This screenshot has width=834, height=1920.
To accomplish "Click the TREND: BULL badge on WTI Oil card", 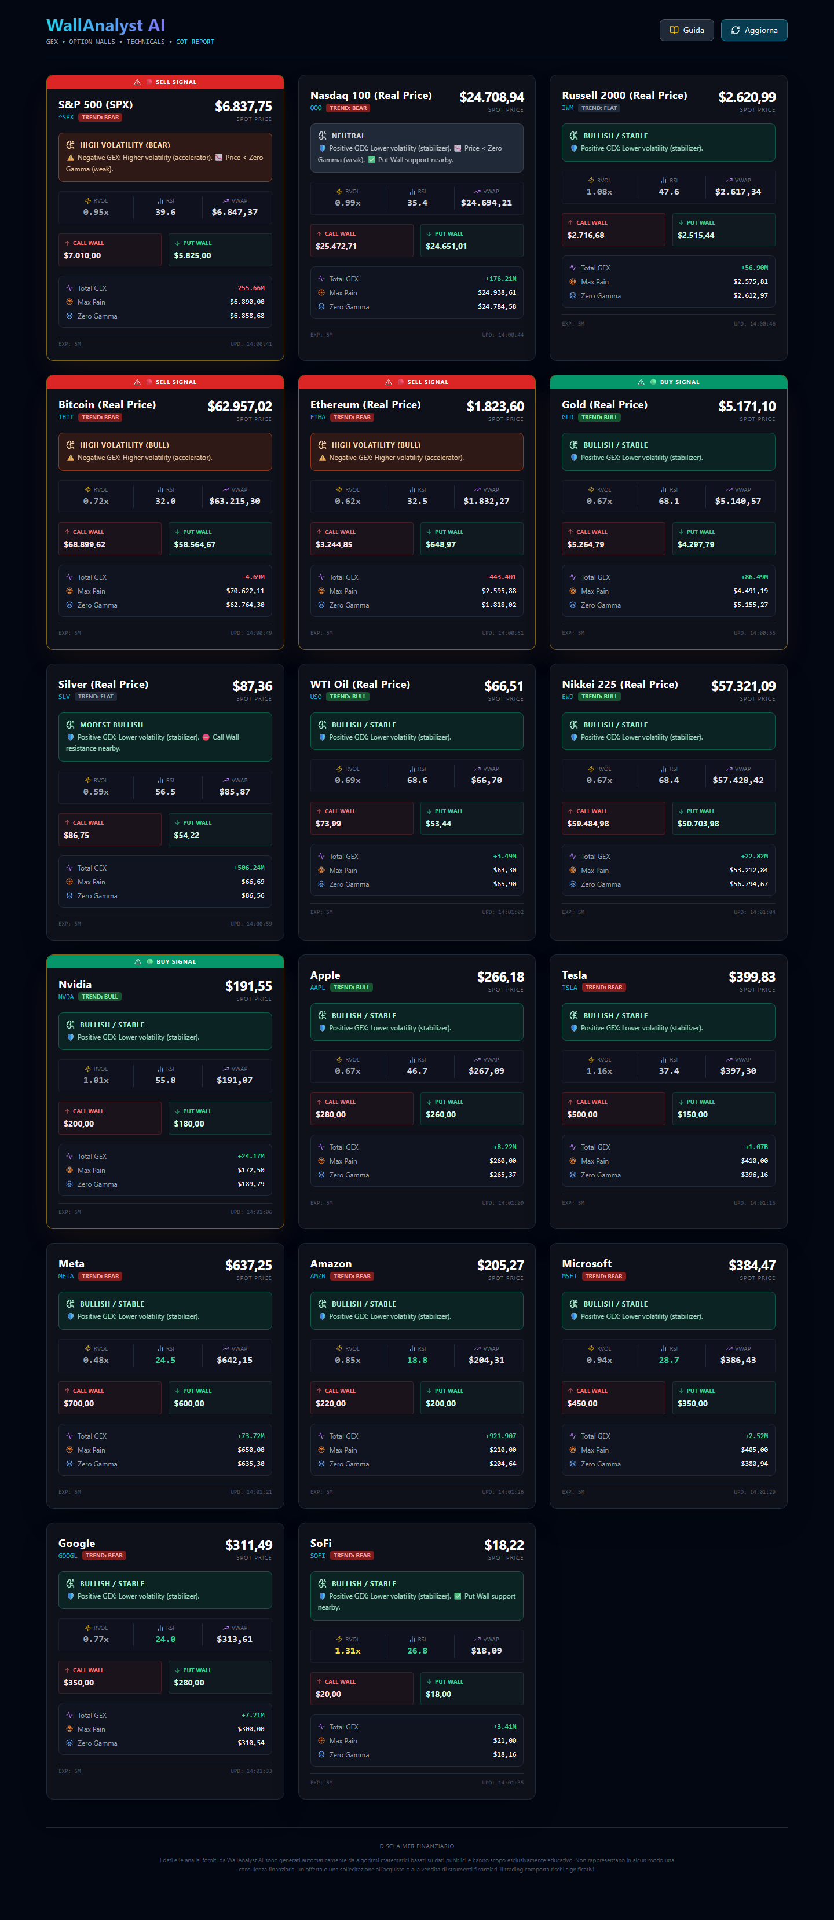I will point(348,697).
